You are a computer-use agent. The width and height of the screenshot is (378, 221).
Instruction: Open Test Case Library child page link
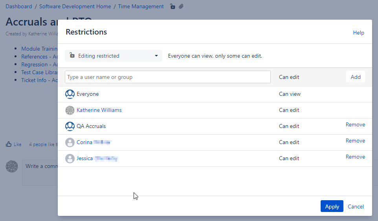(39, 72)
